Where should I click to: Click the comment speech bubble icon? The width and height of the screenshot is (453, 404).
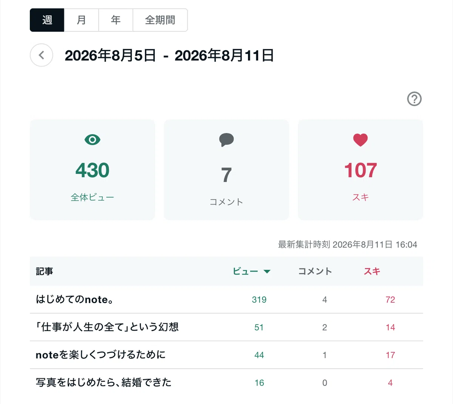pyautogui.click(x=226, y=140)
